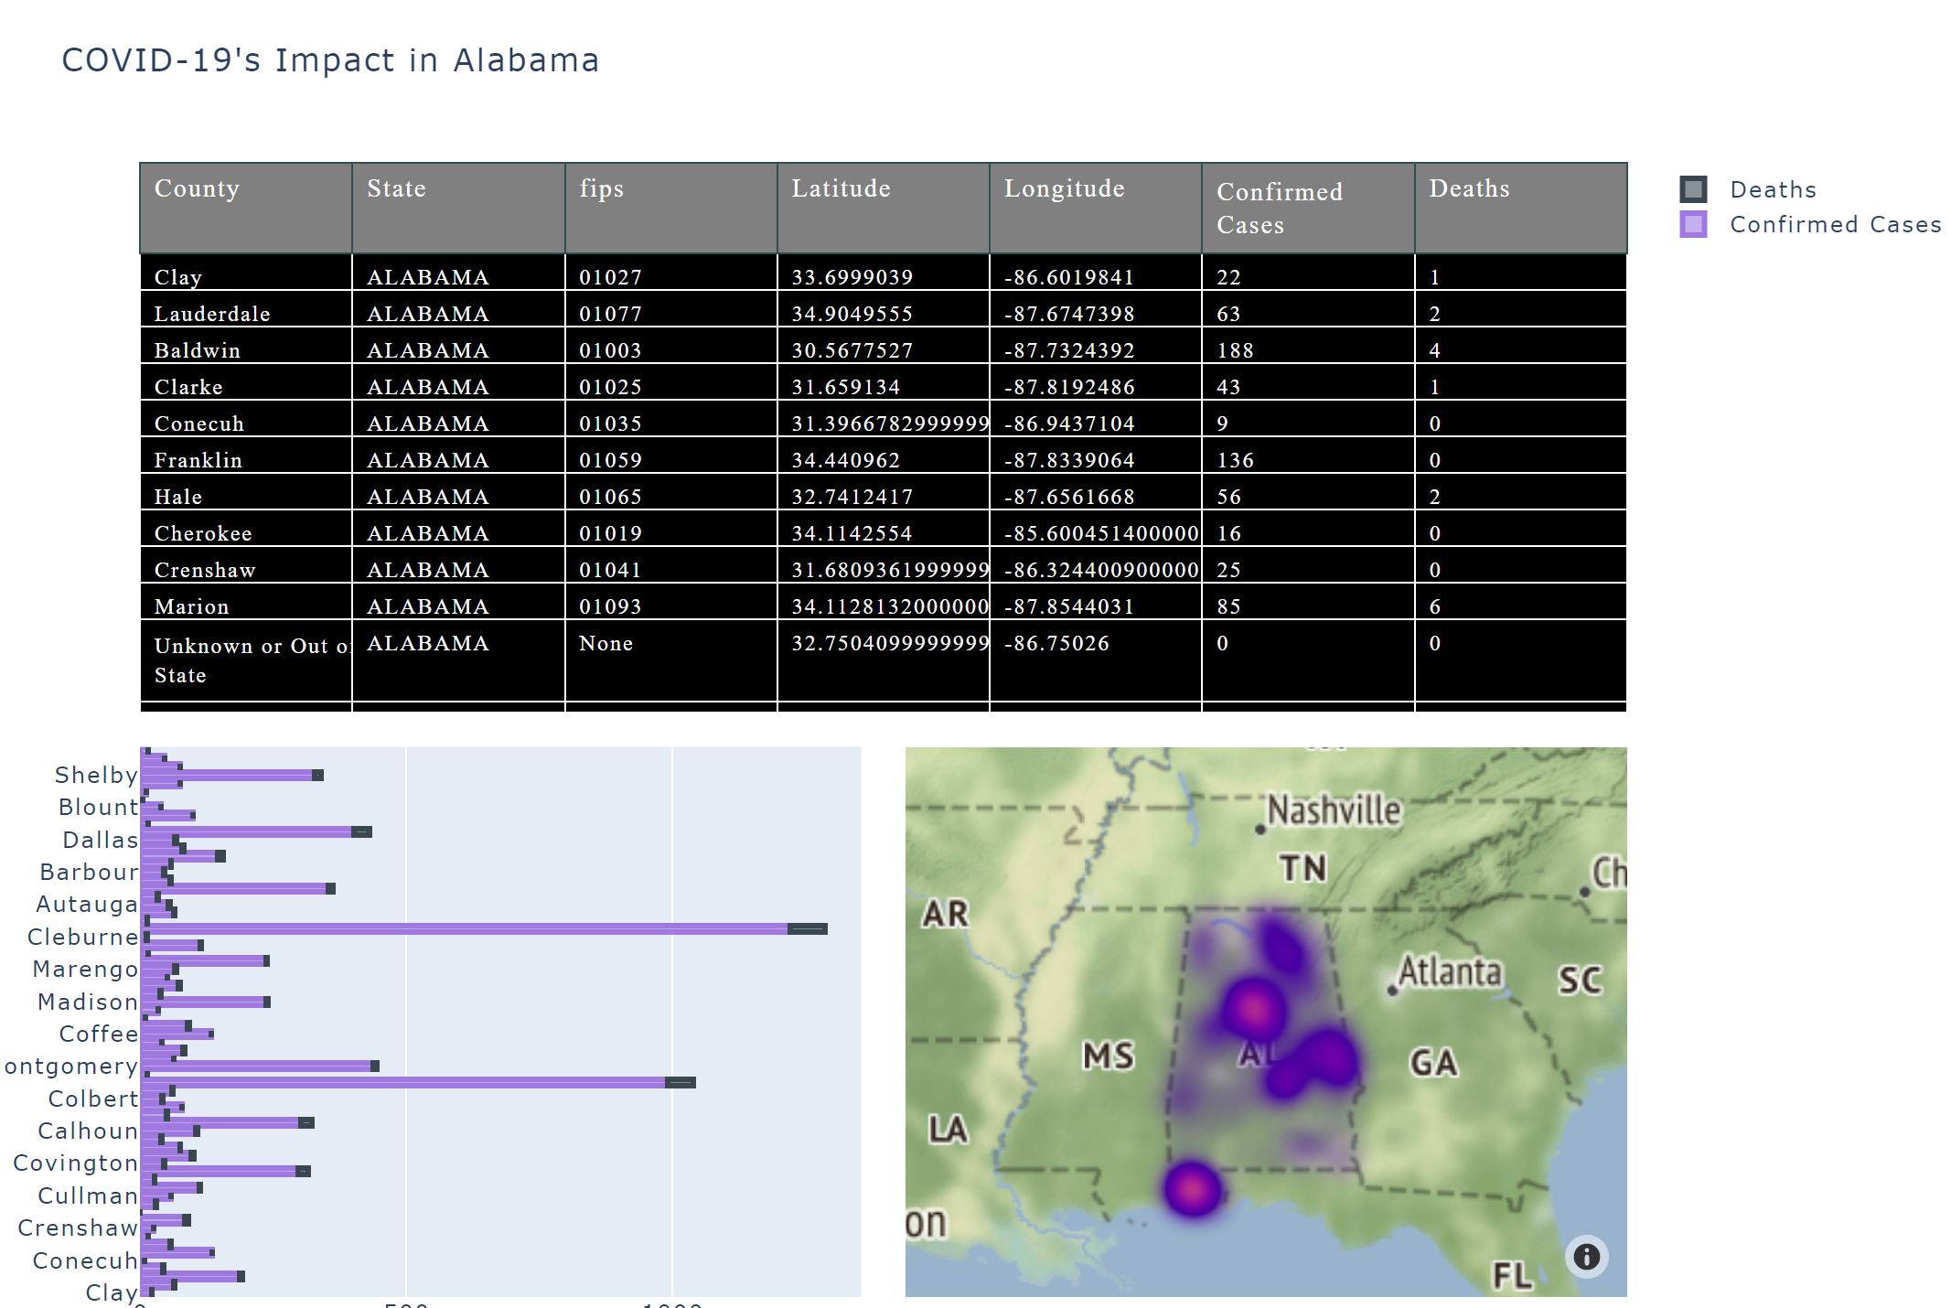This screenshot has width=1951, height=1308.
Task: Click latitude value 30.5677527
Action: coord(852,350)
